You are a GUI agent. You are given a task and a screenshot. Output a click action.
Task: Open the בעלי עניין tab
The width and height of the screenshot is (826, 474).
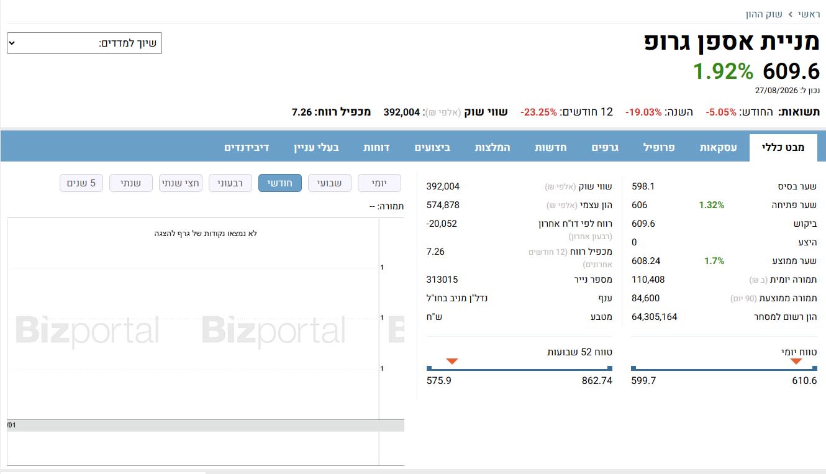317,148
